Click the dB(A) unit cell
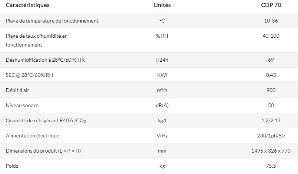 162,105
